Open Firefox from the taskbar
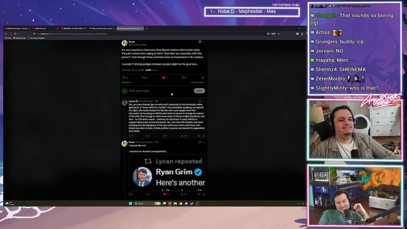The width and height of the screenshot is (407, 229). click(169, 204)
